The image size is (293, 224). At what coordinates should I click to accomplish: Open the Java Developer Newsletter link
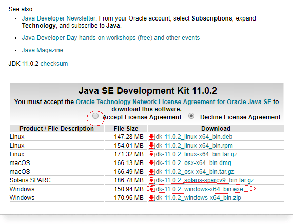pyautogui.click(x=58, y=18)
